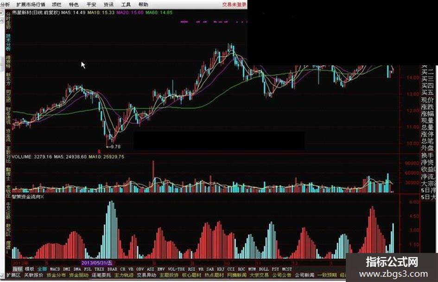Choose the VOL-TDX indicator
The image size is (438, 282).
[x=176, y=269]
